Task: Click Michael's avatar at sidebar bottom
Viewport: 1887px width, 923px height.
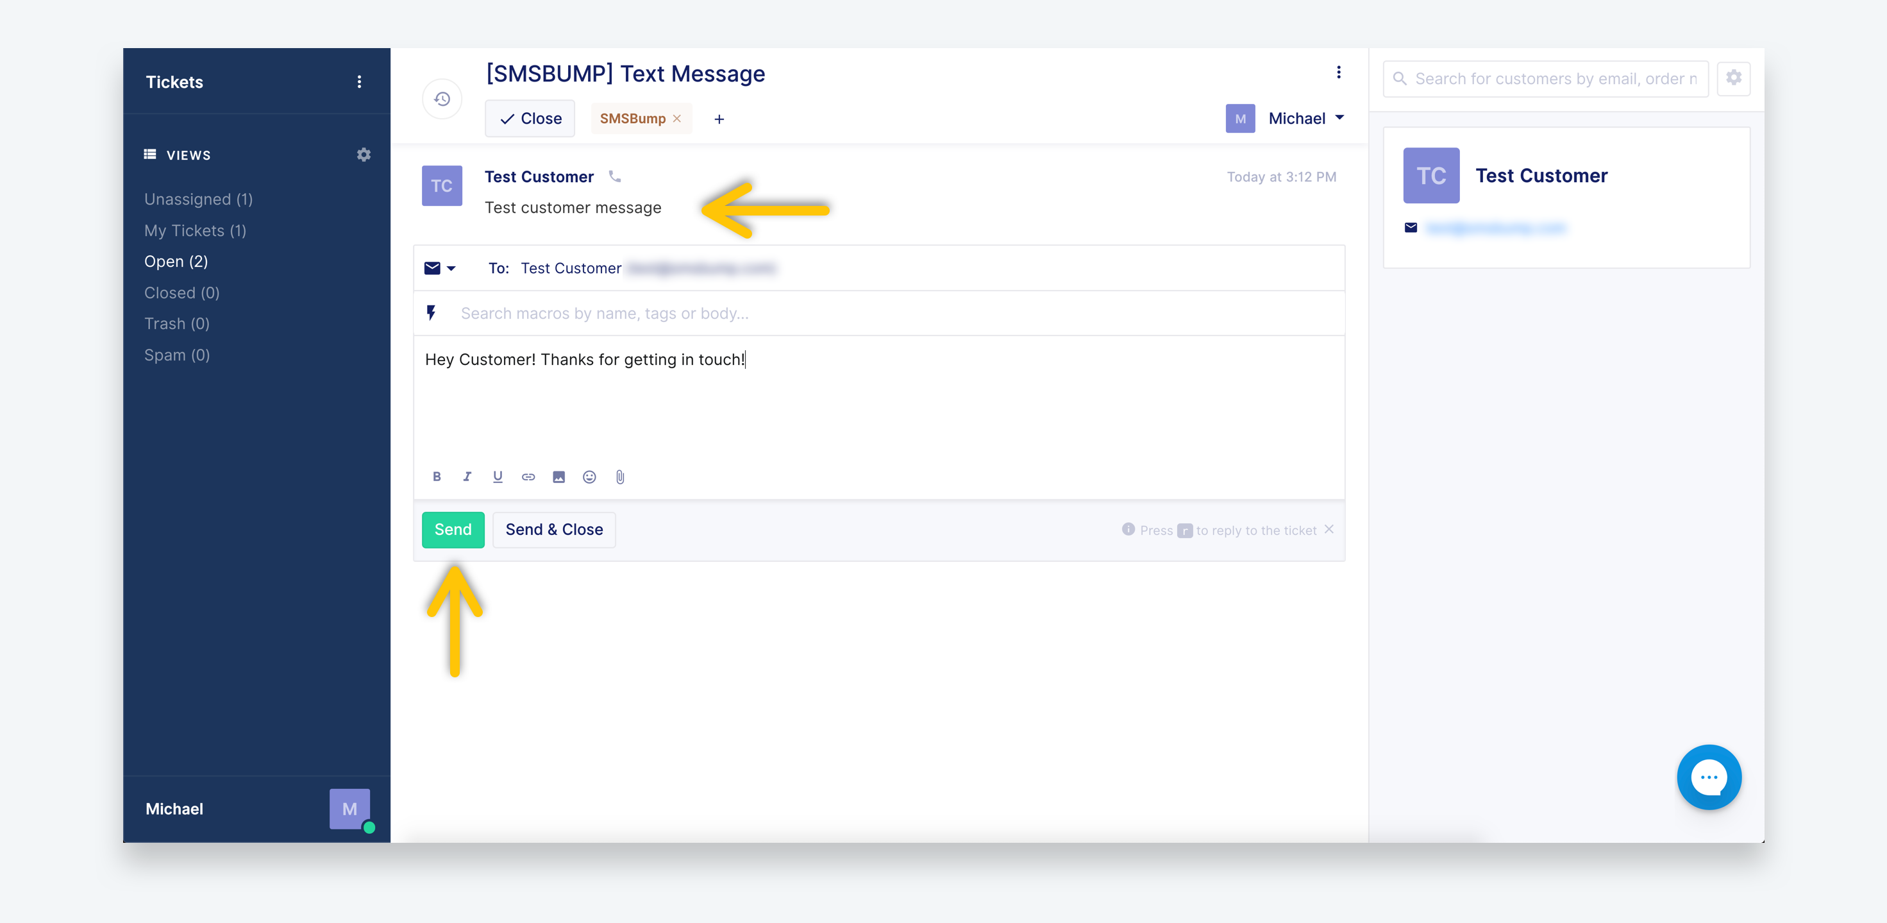Action: (349, 809)
